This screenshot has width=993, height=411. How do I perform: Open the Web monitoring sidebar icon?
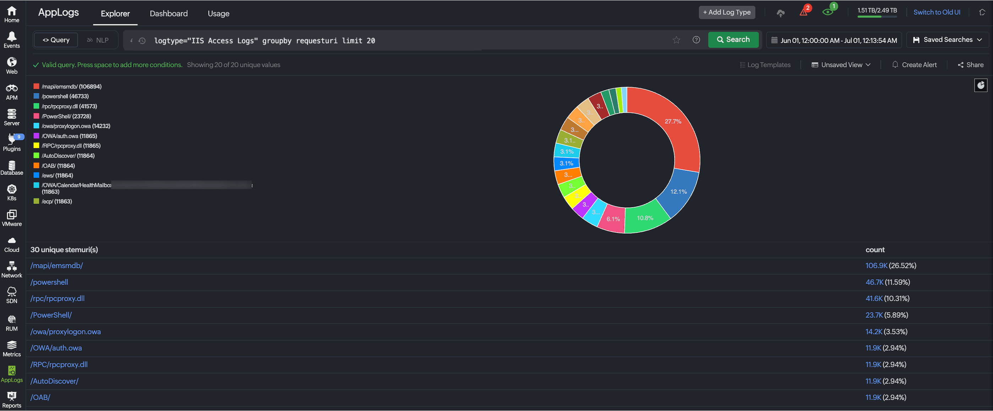12,66
